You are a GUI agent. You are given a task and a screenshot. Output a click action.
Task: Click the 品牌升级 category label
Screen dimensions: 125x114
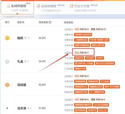tap(69, 35)
